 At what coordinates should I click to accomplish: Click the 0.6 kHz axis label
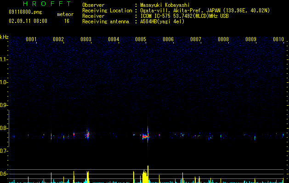click(4, 174)
